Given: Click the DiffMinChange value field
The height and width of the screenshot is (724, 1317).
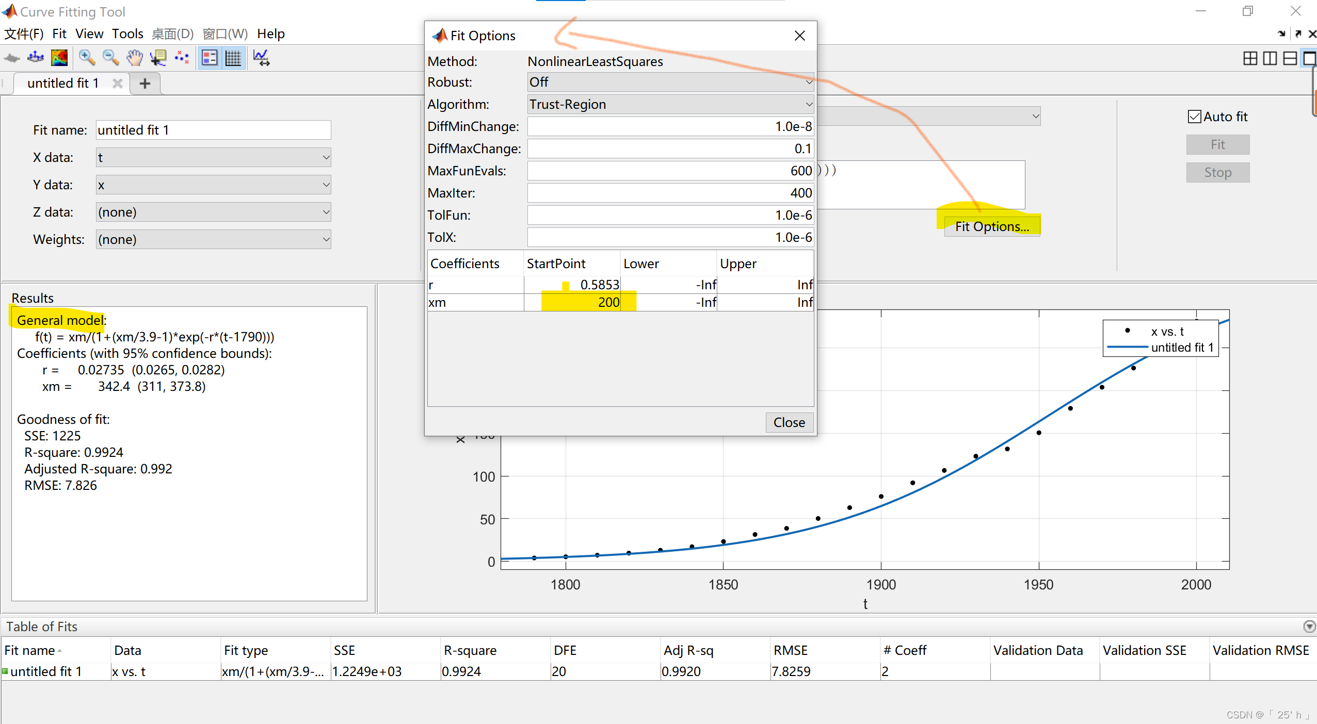Looking at the screenshot, I should pyautogui.click(x=670, y=126).
